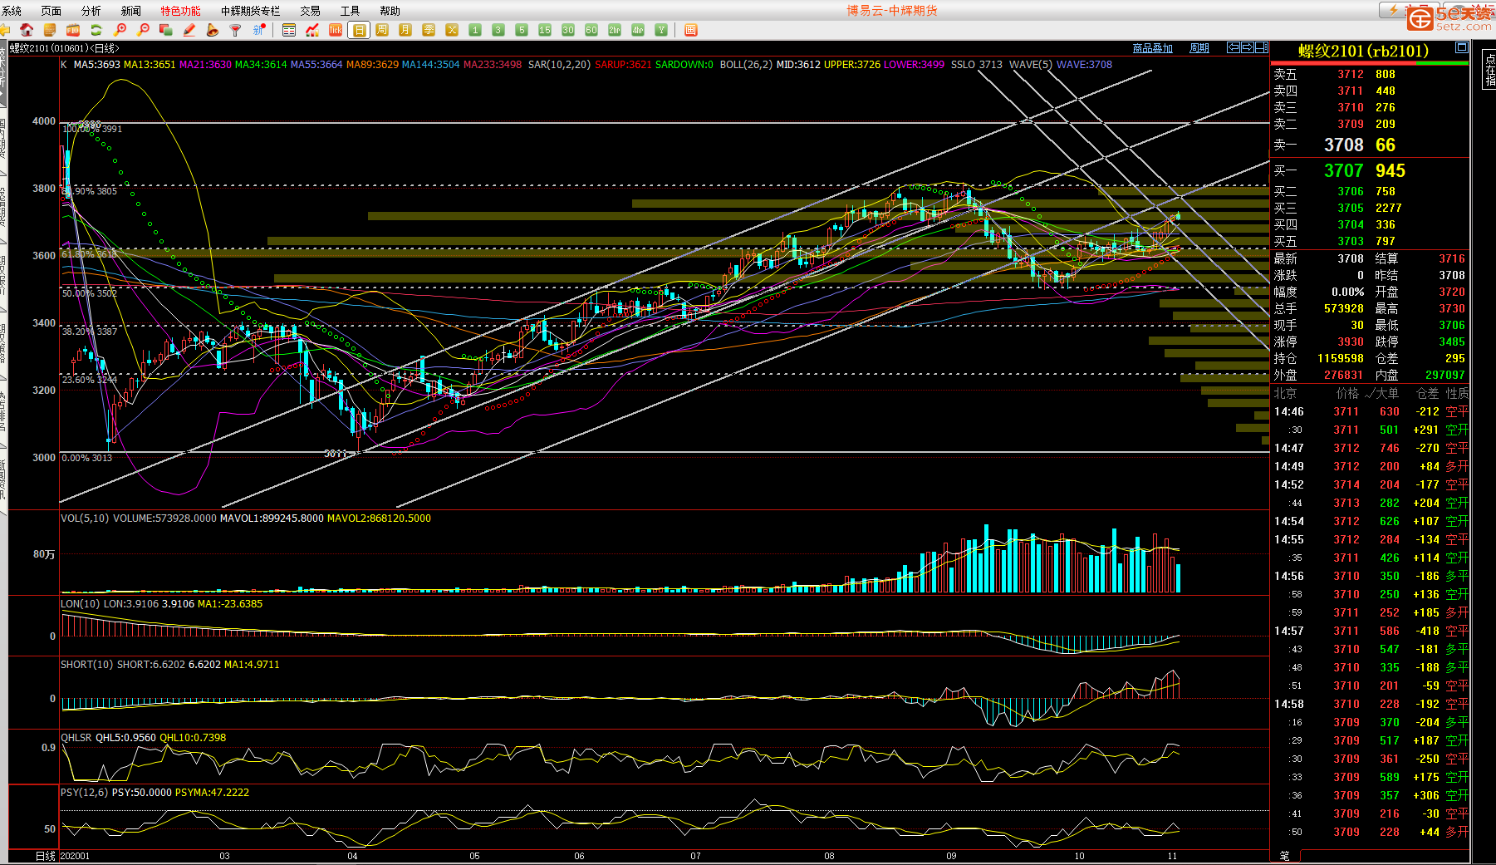
Task: Open the 帮助 menu
Action: click(x=390, y=11)
